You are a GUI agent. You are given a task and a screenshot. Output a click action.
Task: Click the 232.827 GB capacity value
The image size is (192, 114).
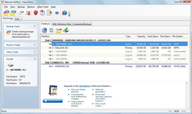point(141,66)
